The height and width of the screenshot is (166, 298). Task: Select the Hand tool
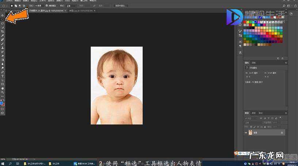3,88
